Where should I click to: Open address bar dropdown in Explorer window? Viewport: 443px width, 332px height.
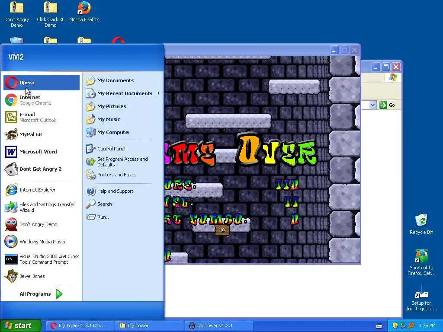click(372, 105)
